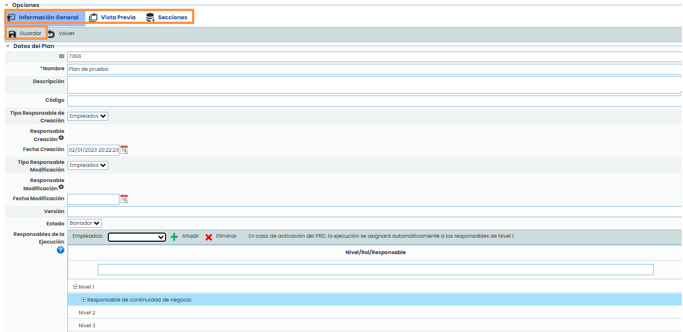Open the Empleados selection combo box
683x332 pixels.
tap(138, 237)
